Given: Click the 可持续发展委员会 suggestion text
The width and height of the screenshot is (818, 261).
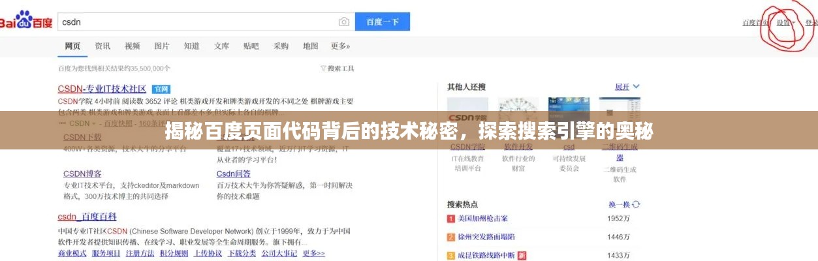Looking at the screenshot, I should (569, 163).
